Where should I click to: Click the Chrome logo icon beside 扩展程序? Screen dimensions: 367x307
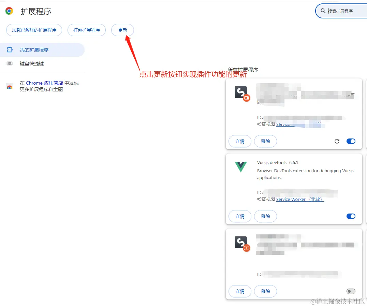point(9,11)
